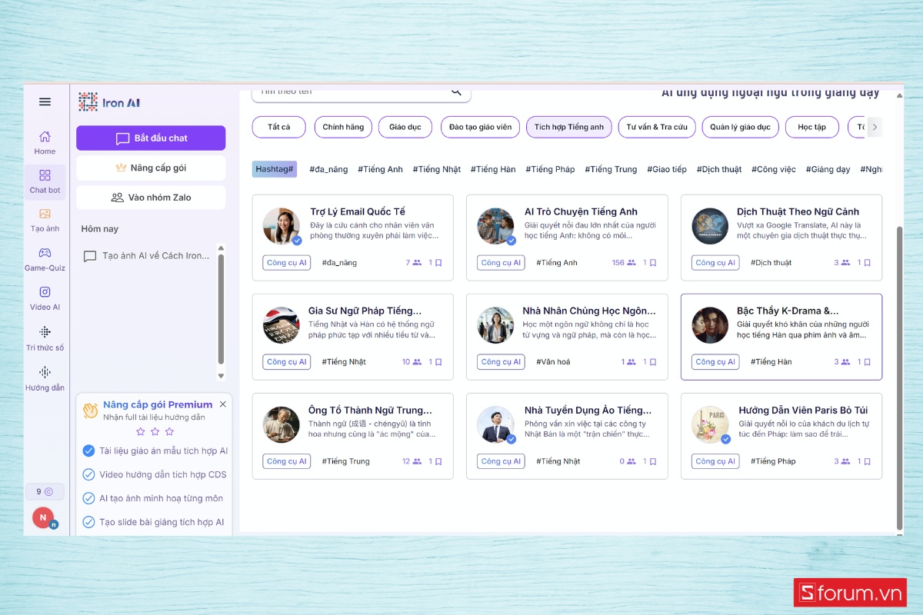Open the N user avatar
The image size is (923, 615).
point(43,517)
